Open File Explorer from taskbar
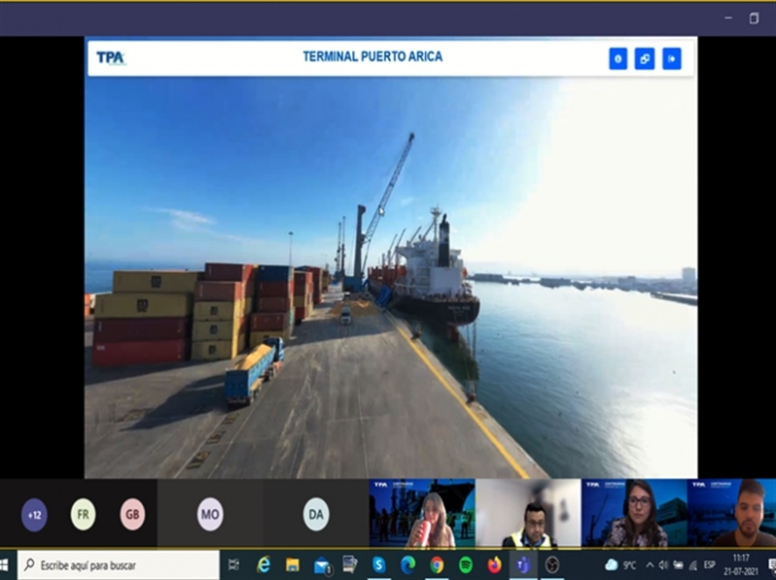Viewport: 776px width, 580px height. coord(293,564)
